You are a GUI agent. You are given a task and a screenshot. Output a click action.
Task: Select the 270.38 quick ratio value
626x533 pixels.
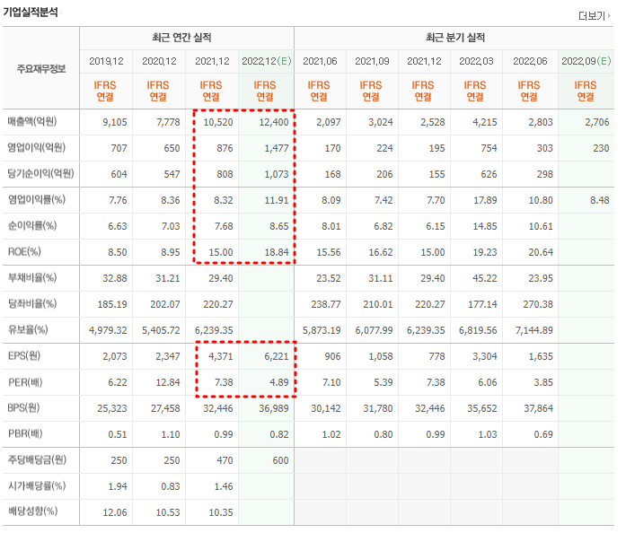538,305
